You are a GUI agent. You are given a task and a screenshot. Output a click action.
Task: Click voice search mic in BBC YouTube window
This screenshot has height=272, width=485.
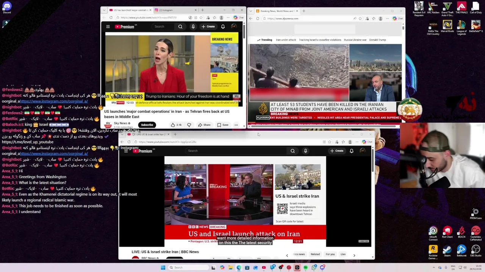[305, 151]
